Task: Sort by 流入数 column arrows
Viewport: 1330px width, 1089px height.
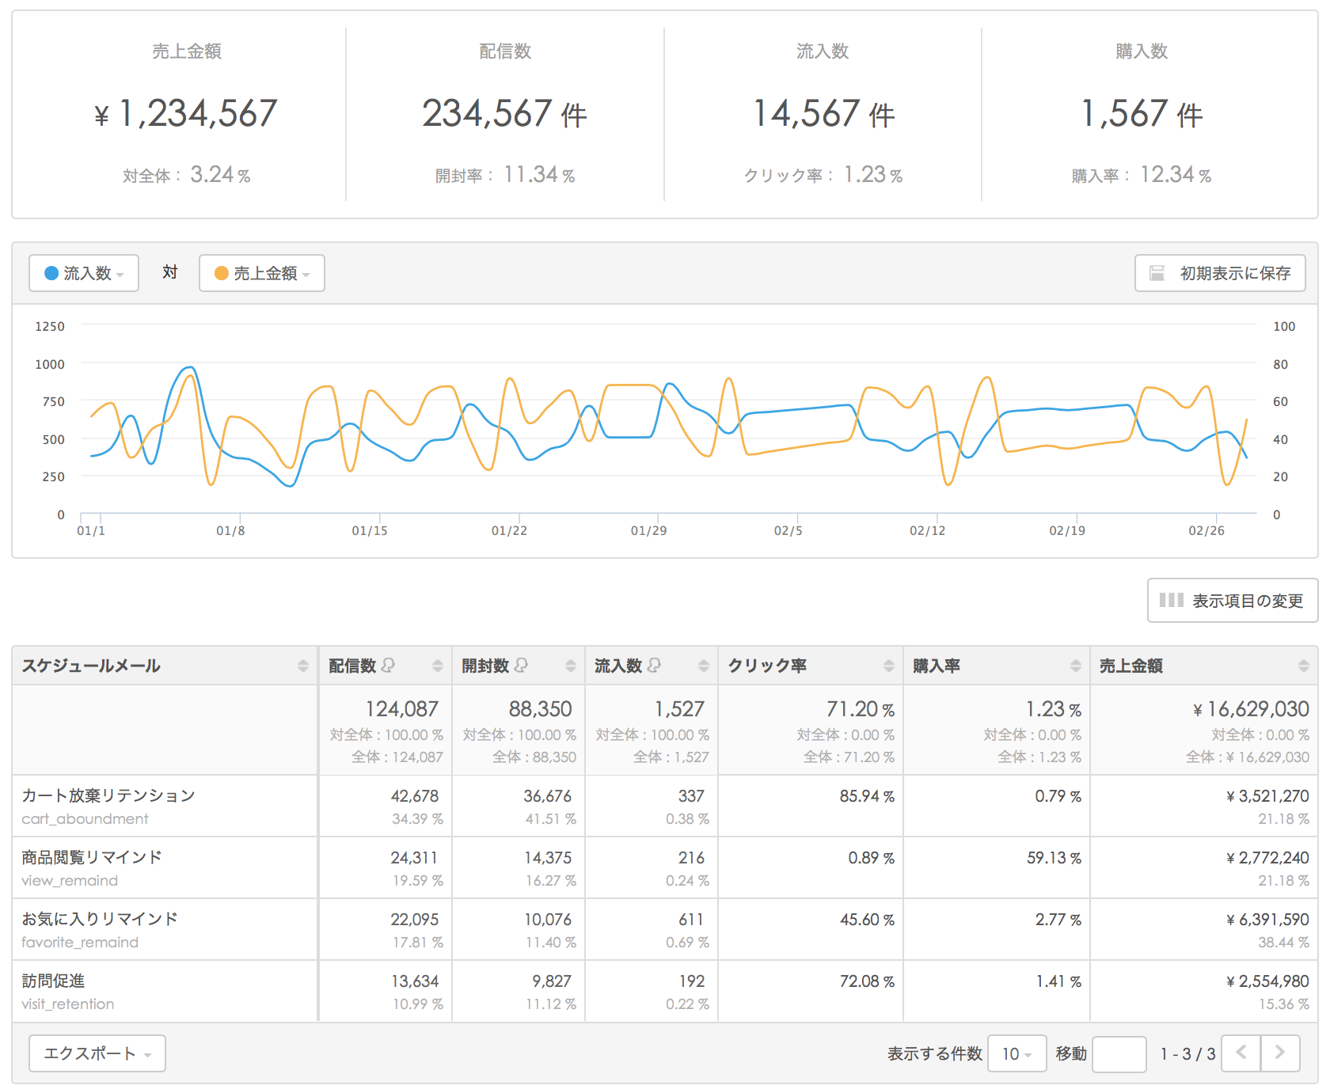Action: [x=704, y=666]
